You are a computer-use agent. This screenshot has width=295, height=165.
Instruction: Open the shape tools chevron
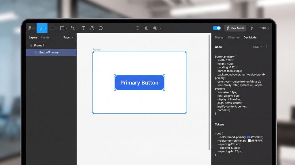pyautogui.click(x=67, y=28)
